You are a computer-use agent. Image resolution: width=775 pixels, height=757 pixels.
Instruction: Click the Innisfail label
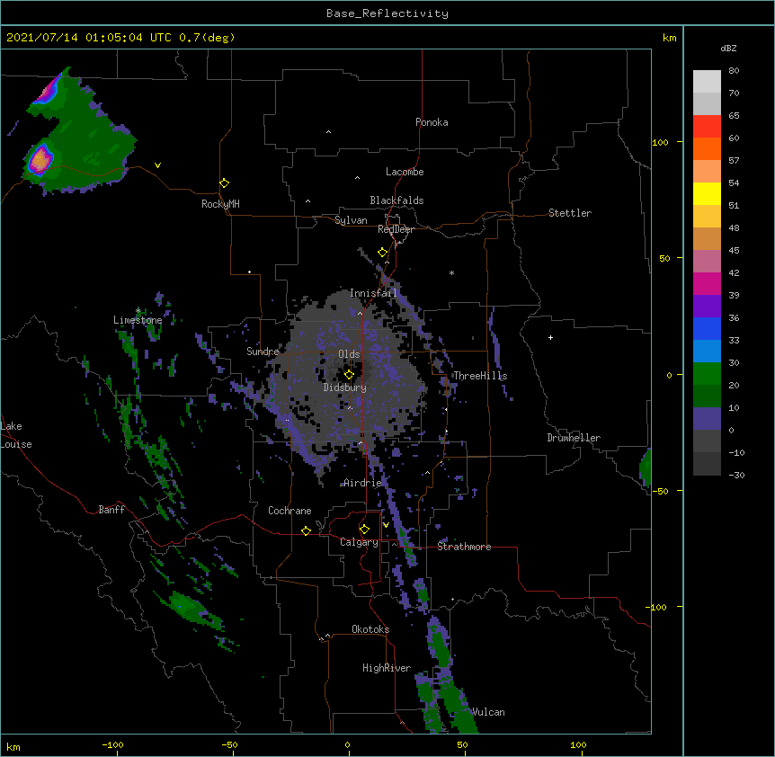click(x=373, y=293)
